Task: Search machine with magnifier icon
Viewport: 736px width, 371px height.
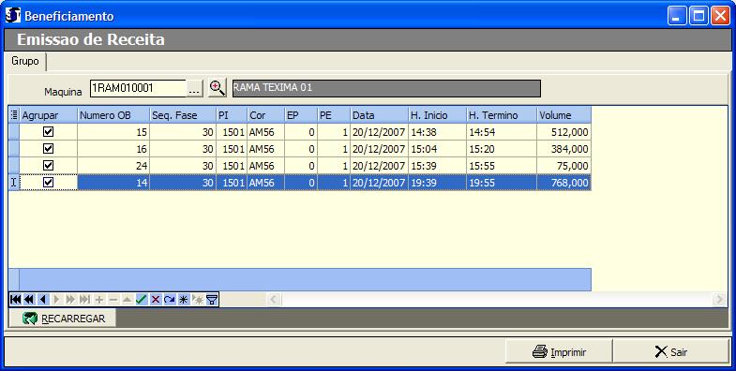Action: pyautogui.click(x=217, y=88)
